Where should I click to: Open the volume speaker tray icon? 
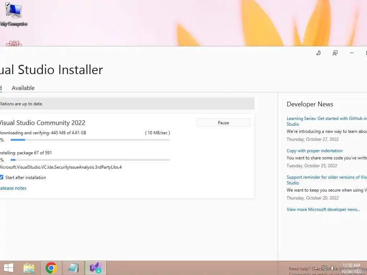pos(333,268)
